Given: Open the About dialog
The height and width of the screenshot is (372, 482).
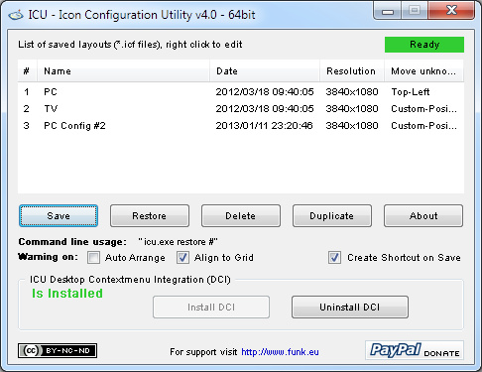Looking at the screenshot, I should coord(423,216).
